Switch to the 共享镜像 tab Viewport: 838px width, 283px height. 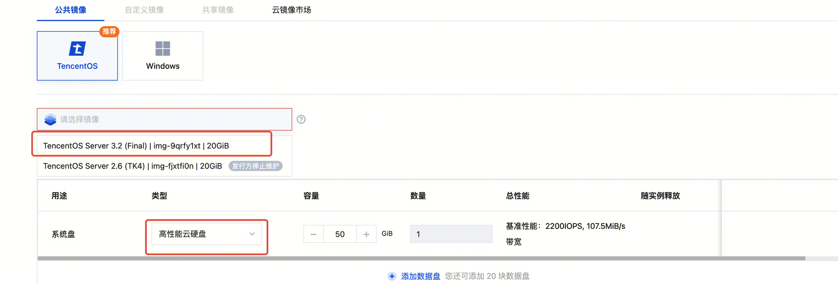[x=218, y=10]
